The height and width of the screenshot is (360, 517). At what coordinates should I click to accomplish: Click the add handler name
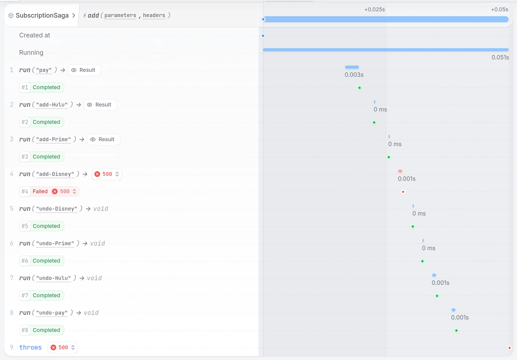tap(93, 15)
